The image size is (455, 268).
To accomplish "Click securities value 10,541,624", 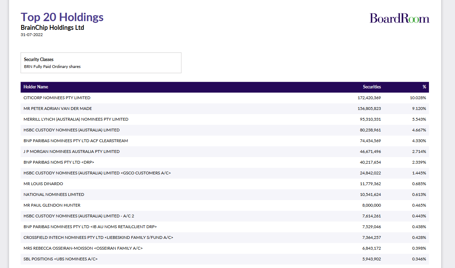I will click(370, 194).
